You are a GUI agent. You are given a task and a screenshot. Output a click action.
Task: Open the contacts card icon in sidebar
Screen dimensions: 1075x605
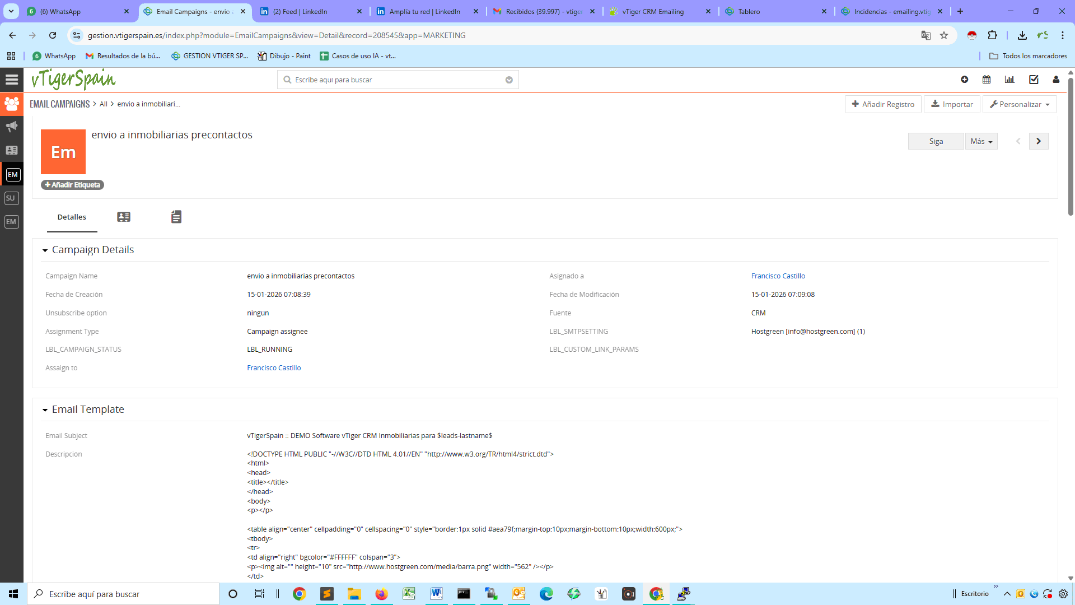(11, 150)
